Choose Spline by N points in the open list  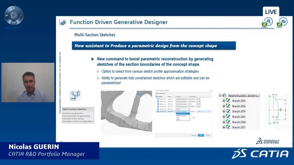[183, 116]
